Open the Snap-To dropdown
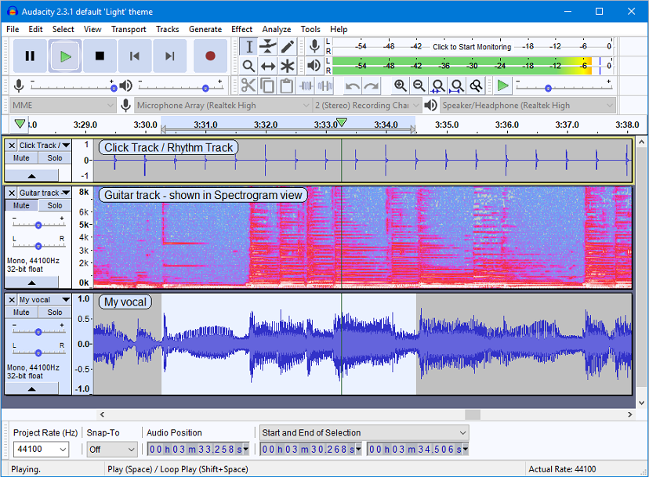 coord(111,449)
